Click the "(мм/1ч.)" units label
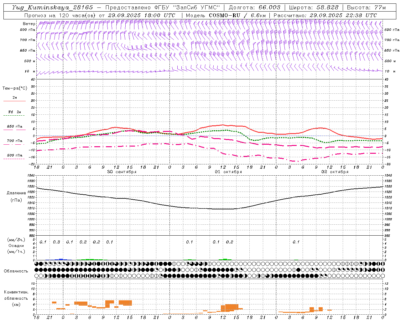401x320 pixels. [16, 252]
